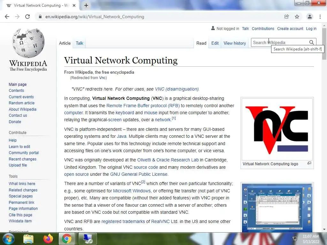Open the Contents sidebar link

click(16, 91)
